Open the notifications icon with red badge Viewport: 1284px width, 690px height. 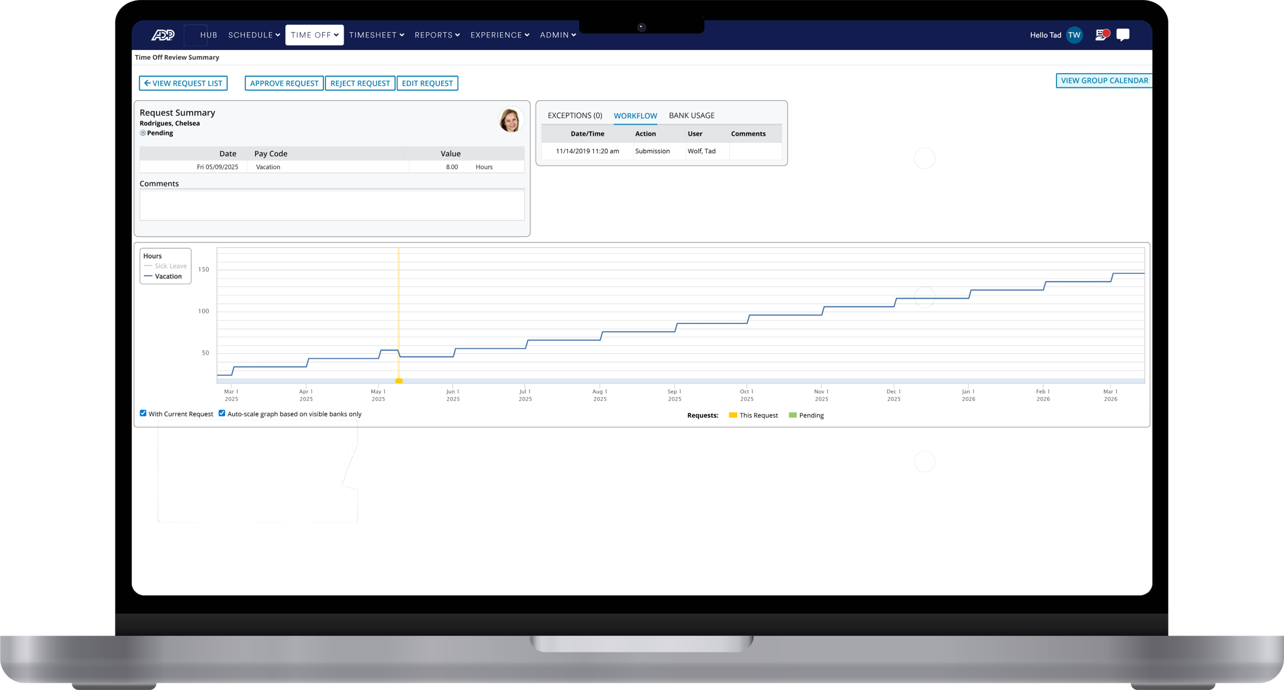(1102, 35)
